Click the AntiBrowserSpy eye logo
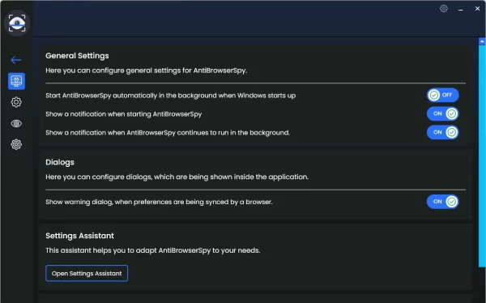 tap(17, 23)
